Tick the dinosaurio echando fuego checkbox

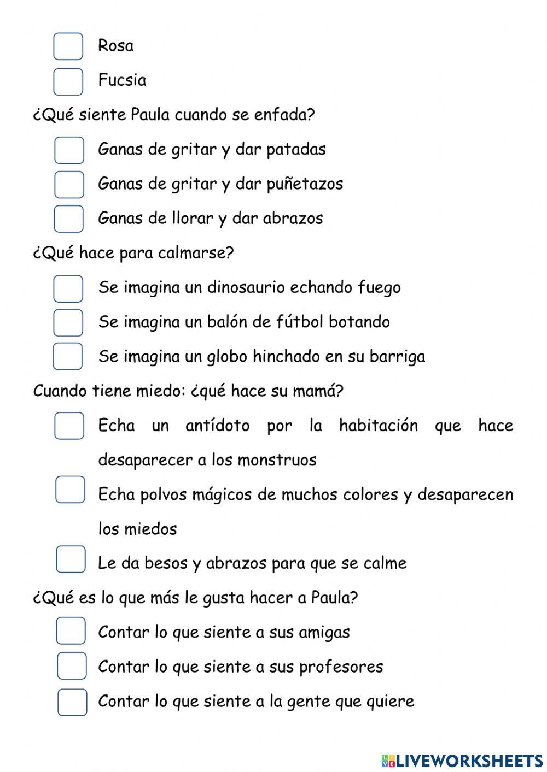(68, 288)
